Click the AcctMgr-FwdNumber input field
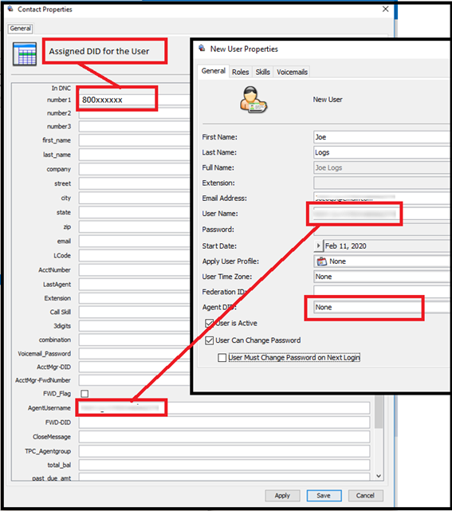Screen dimensions: 452x511 click(x=134, y=380)
